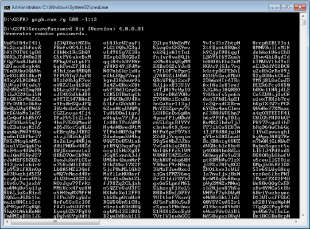Select password 'fJ9XZq2CLjab'
Image resolution: width=310 pixels, height=229 pixels.
[x=122, y=183]
